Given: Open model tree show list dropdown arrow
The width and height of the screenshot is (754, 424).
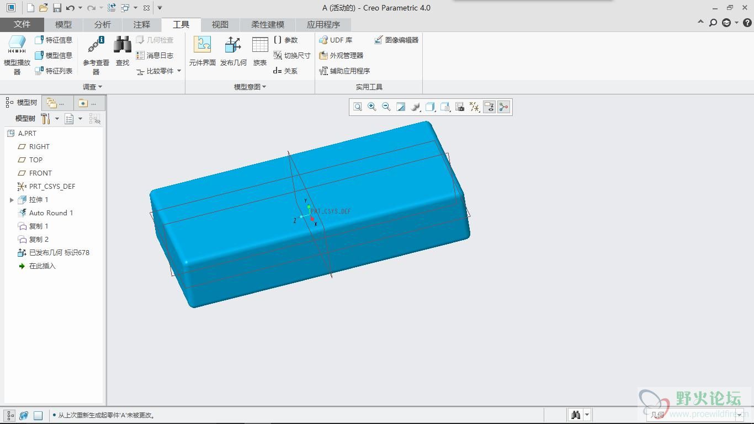Looking at the screenshot, I should click(80, 119).
